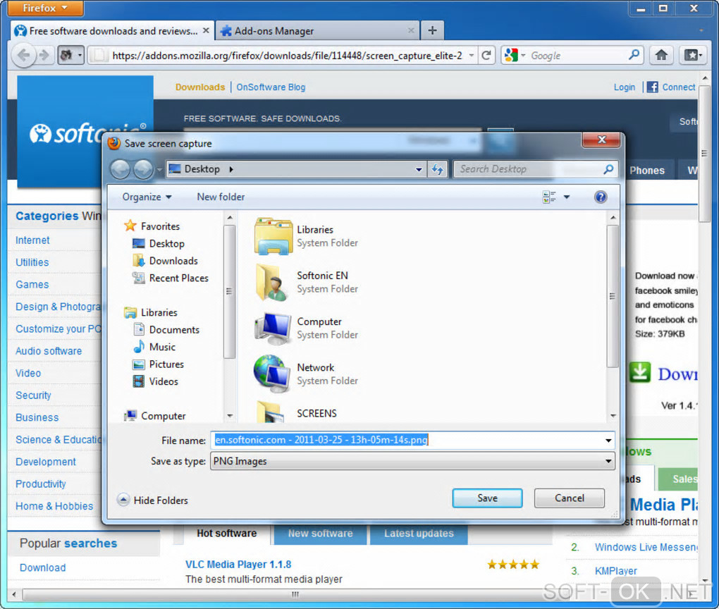
Task: Open the Hot software tab
Action: point(226,534)
